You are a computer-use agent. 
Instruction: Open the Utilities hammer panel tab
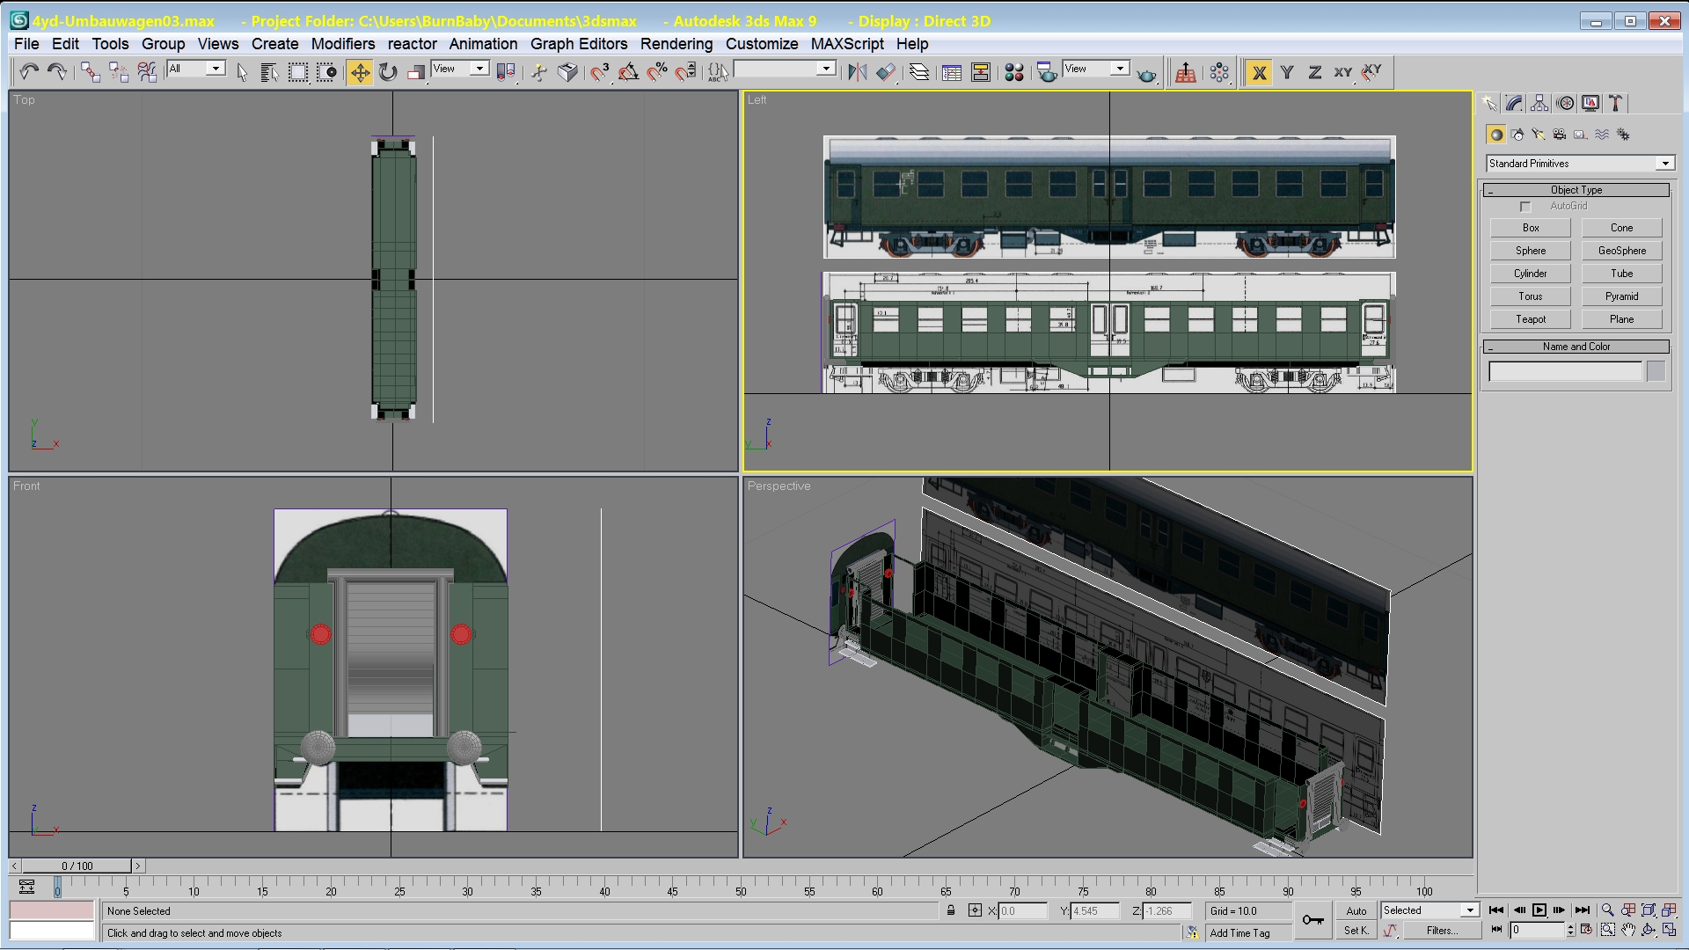(x=1616, y=104)
